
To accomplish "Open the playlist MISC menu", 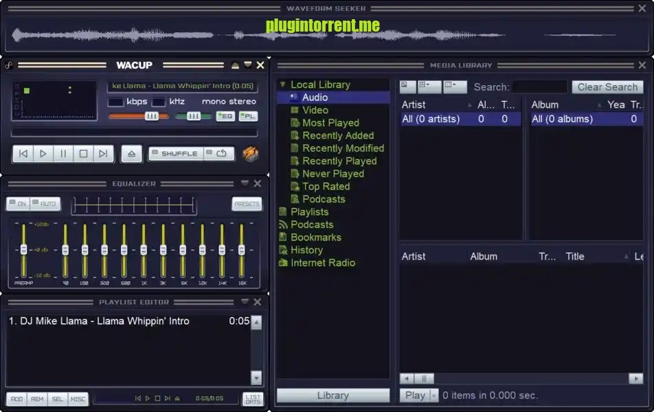I will [78, 399].
